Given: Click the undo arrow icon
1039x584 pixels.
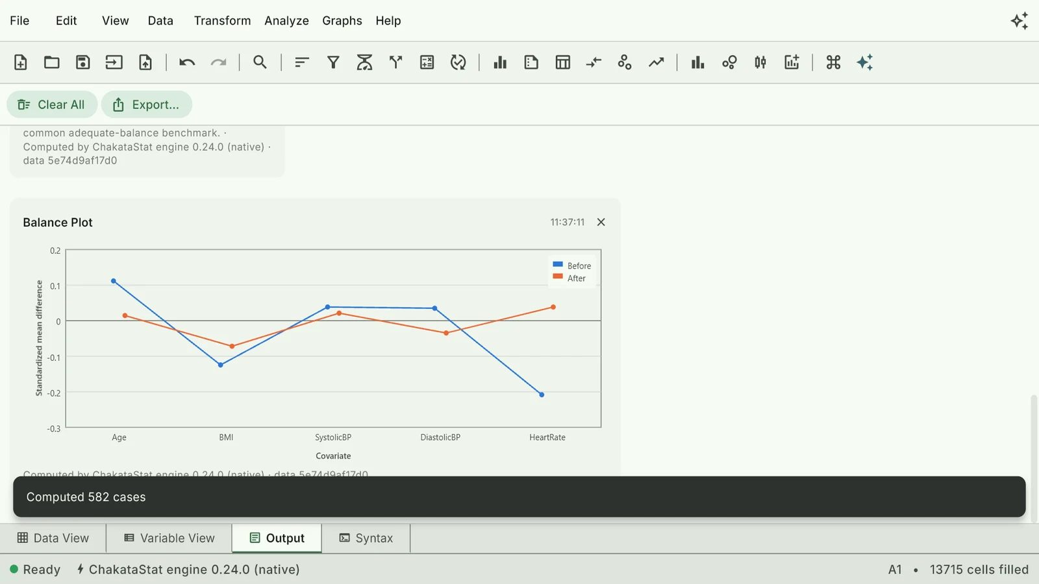Looking at the screenshot, I should click(187, 62).
